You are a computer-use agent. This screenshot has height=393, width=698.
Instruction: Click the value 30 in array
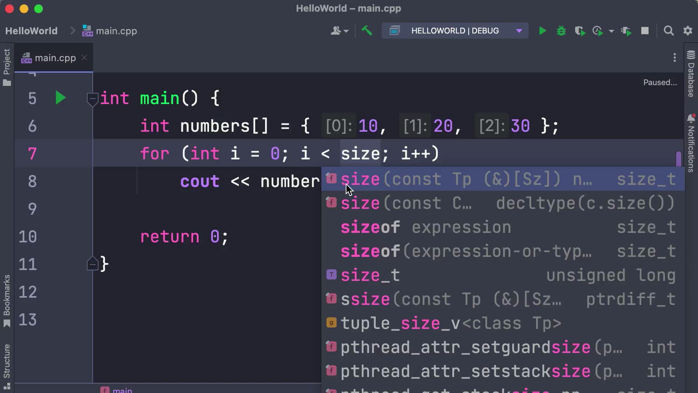coord(520,126)
